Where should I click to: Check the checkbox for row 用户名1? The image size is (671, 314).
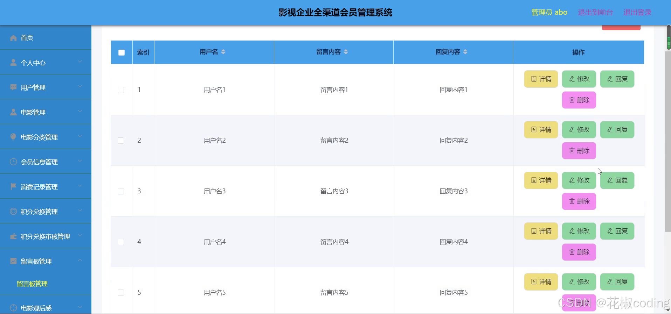pos(121,90)
